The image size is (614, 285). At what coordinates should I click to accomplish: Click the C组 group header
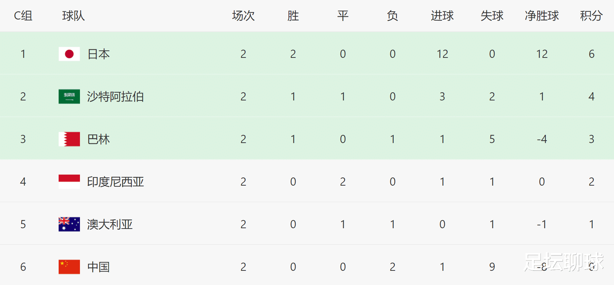[x=23, y=16]
